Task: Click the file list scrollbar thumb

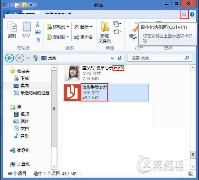Action: (193, 155)
